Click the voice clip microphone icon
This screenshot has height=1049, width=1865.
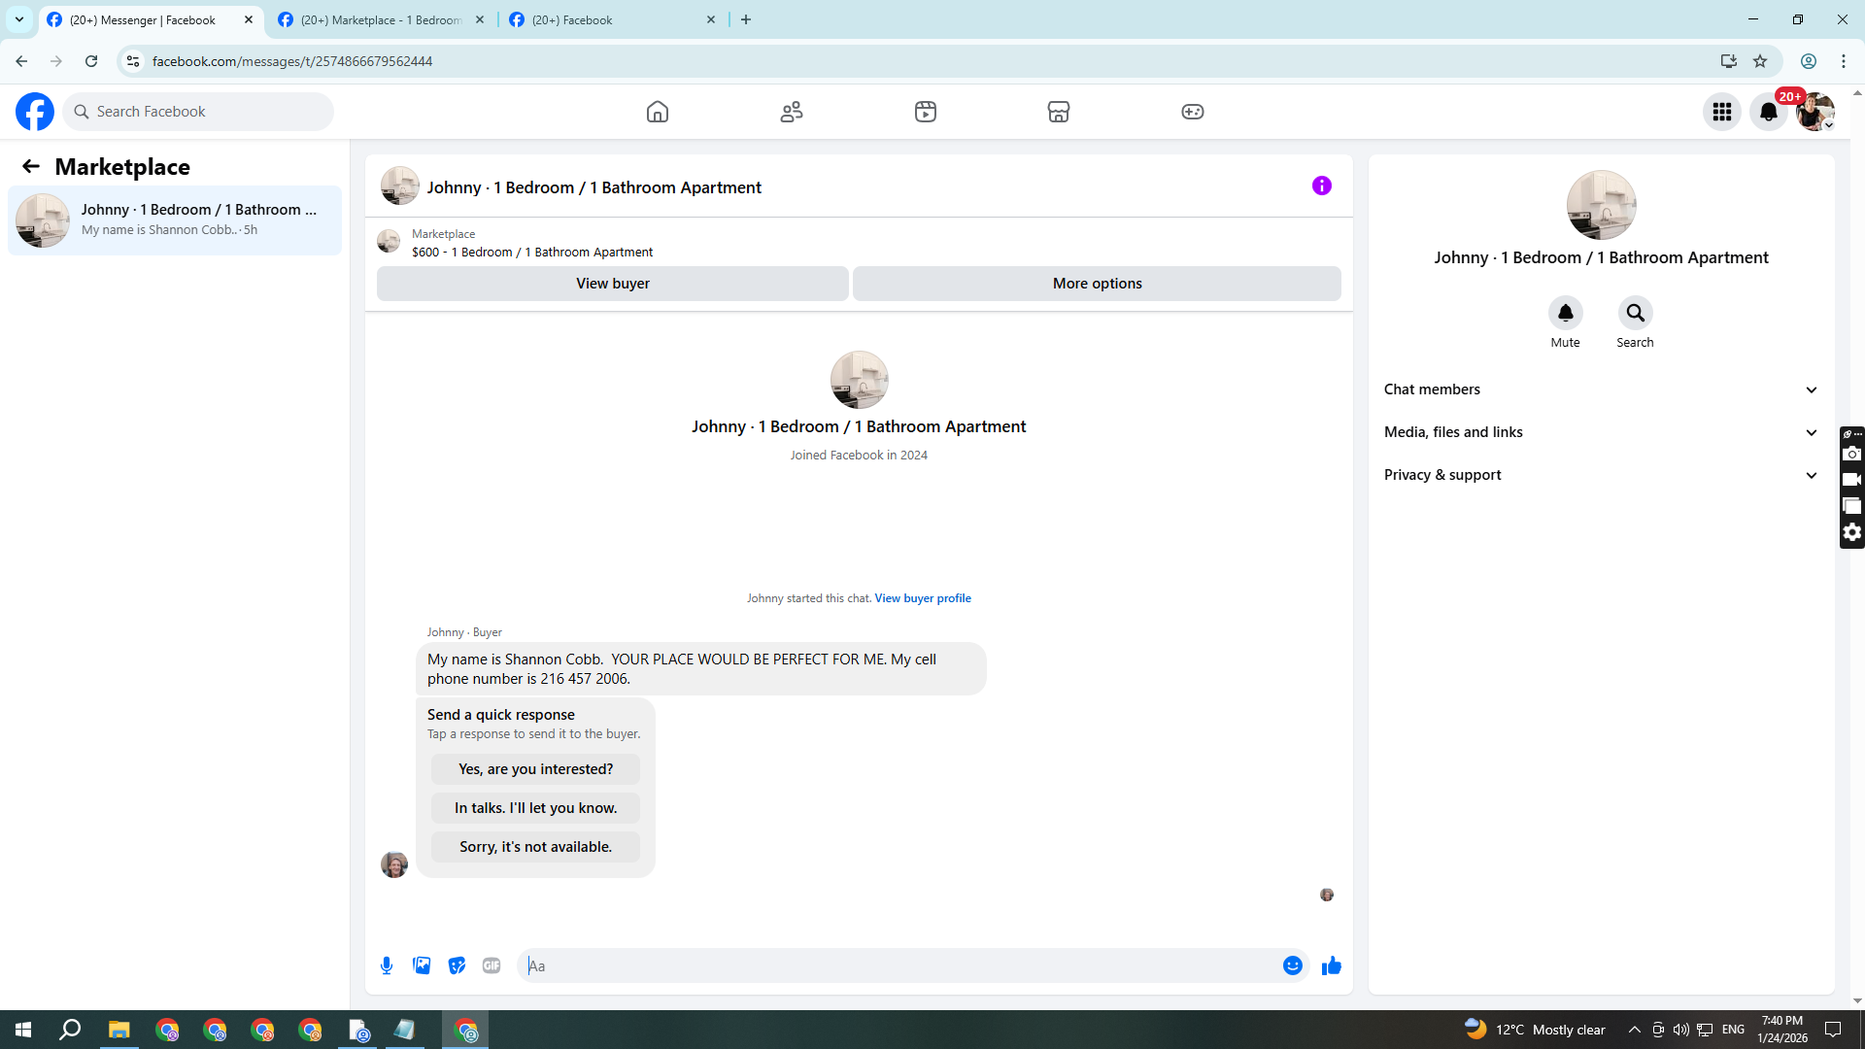click(387, 965)
